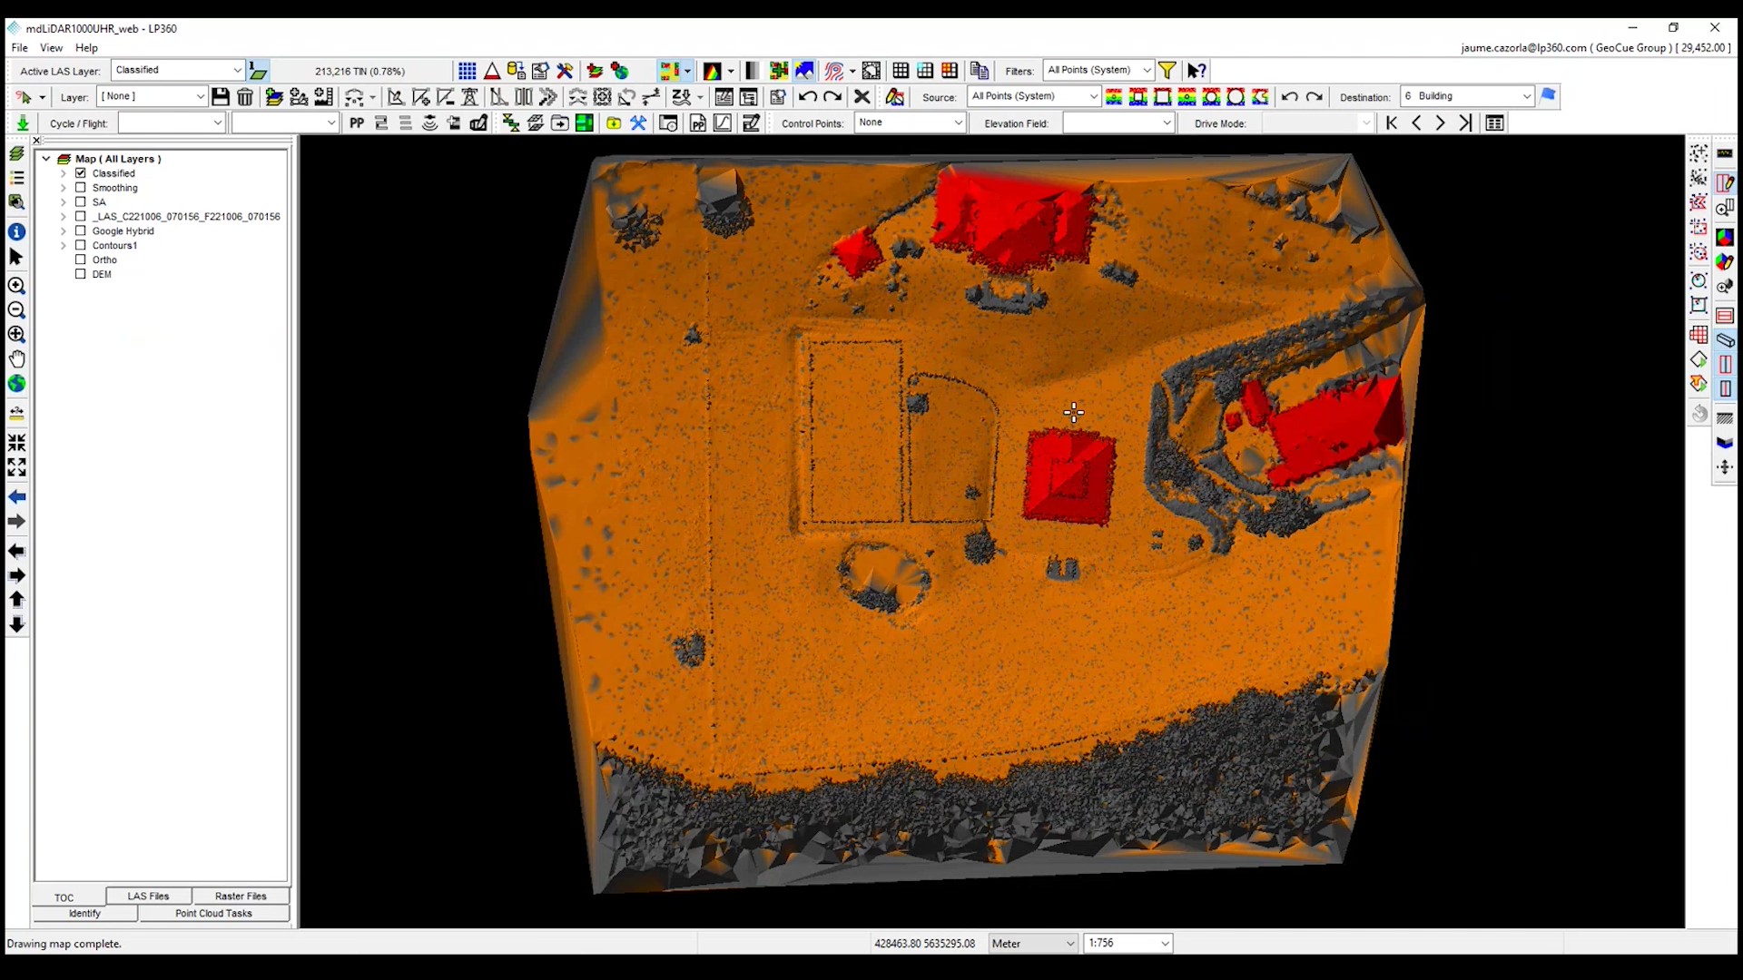The image size is (1743, 980).
Task: Click the Delete layer trash icon
Action: (x=244, y=96)
